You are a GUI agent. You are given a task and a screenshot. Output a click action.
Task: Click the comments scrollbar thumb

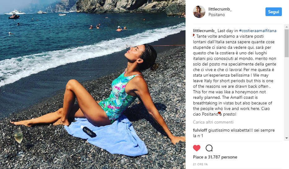tap(287, 43)
